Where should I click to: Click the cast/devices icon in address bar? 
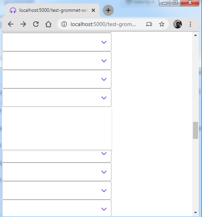(x=149, y=24)
